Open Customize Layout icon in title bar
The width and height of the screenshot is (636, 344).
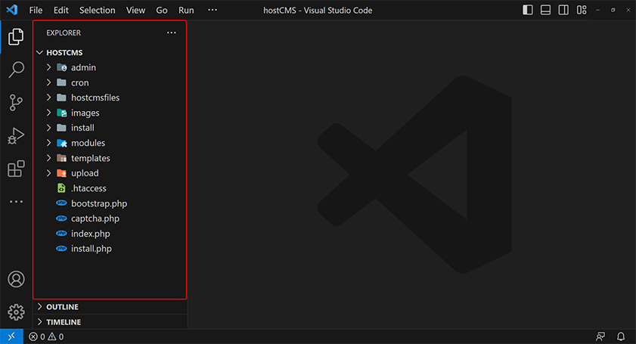coord(582,10)
